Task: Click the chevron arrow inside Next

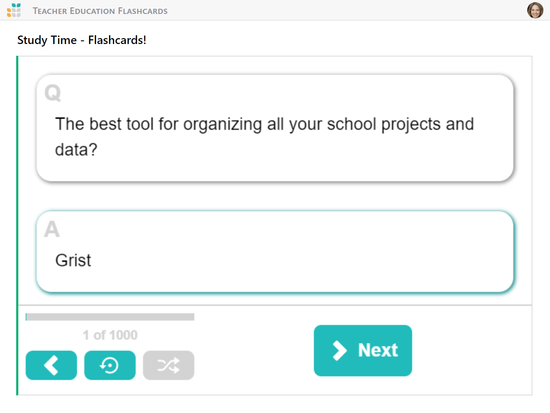Action: pos(340,351)
